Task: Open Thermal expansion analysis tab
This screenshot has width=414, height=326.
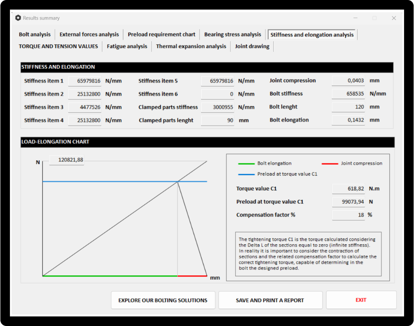Action: (191, 46)
